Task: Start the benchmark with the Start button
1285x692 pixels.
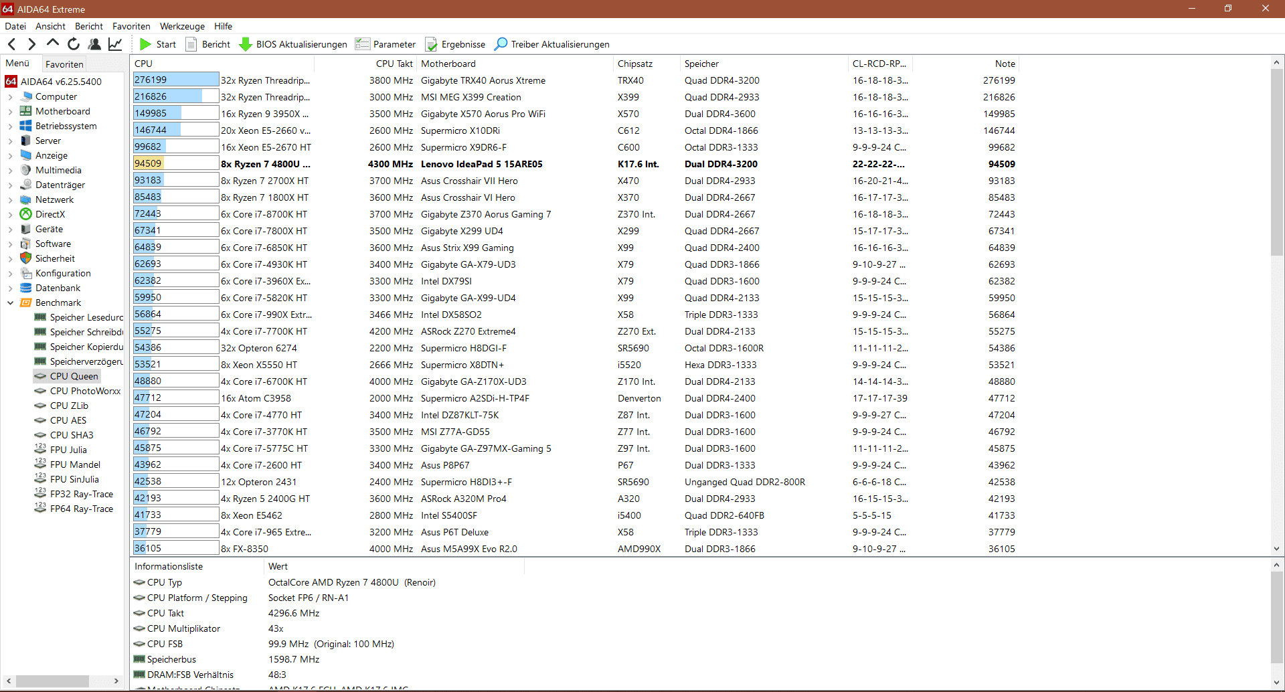Action: coord(158,44)
